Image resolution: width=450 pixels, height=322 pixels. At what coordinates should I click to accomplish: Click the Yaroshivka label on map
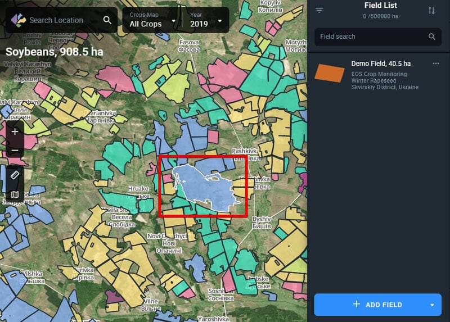[213, 319]
